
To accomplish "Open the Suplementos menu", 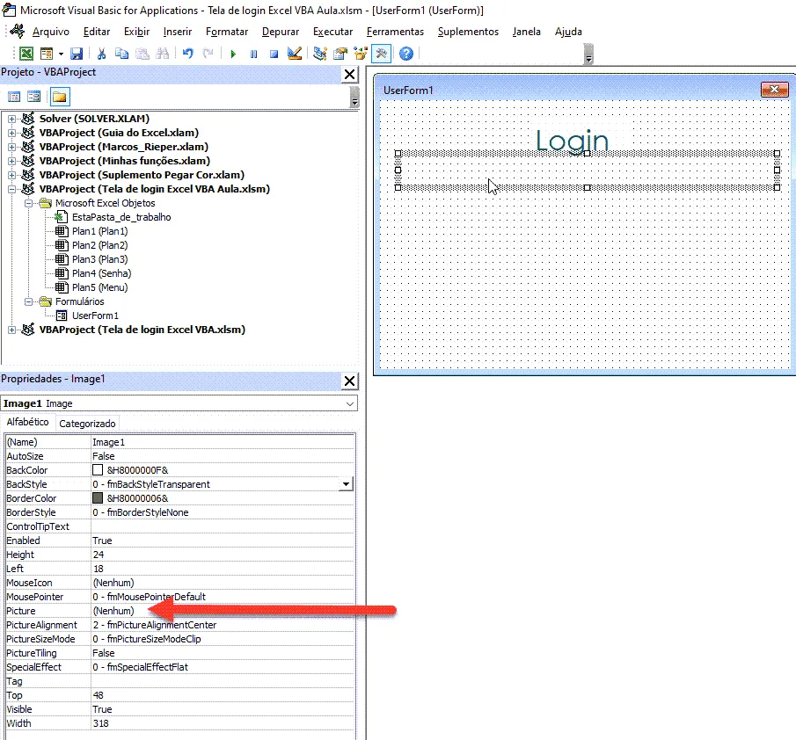I will pos(468,32).
